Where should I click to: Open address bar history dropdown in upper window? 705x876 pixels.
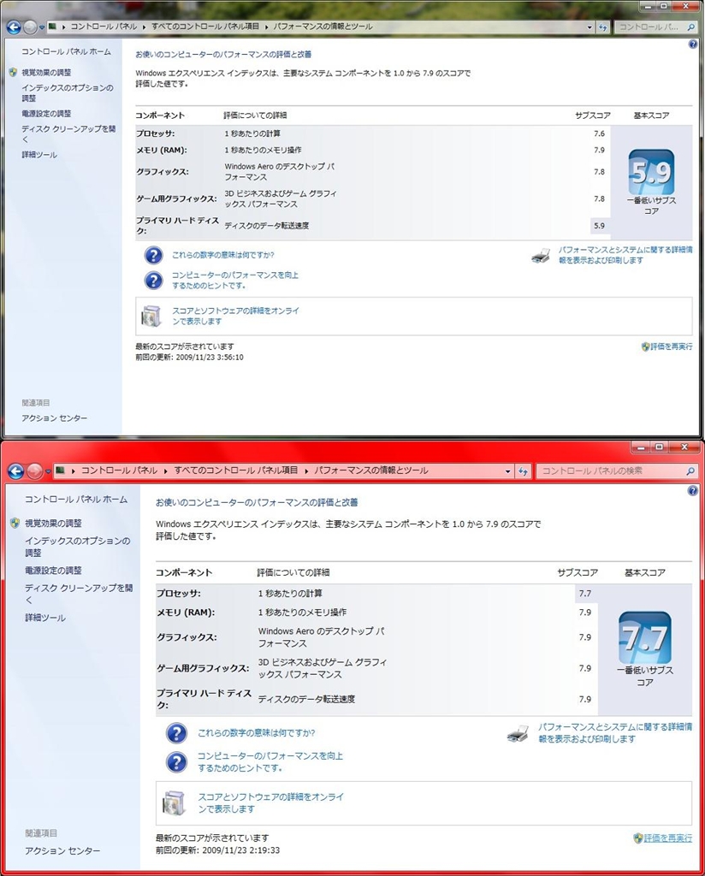click(x=589, y=27)
